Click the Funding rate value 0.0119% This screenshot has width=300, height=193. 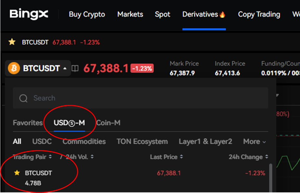[274, 73]
